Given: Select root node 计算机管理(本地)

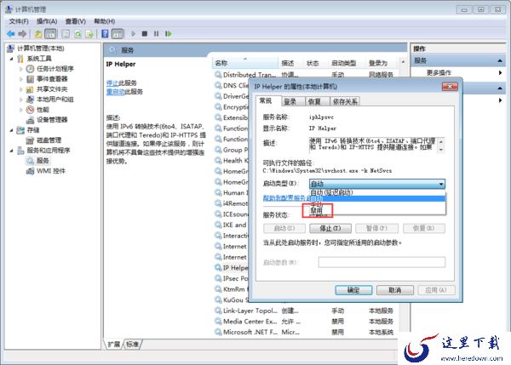Looking at the screenshot, I should [40, 48].
